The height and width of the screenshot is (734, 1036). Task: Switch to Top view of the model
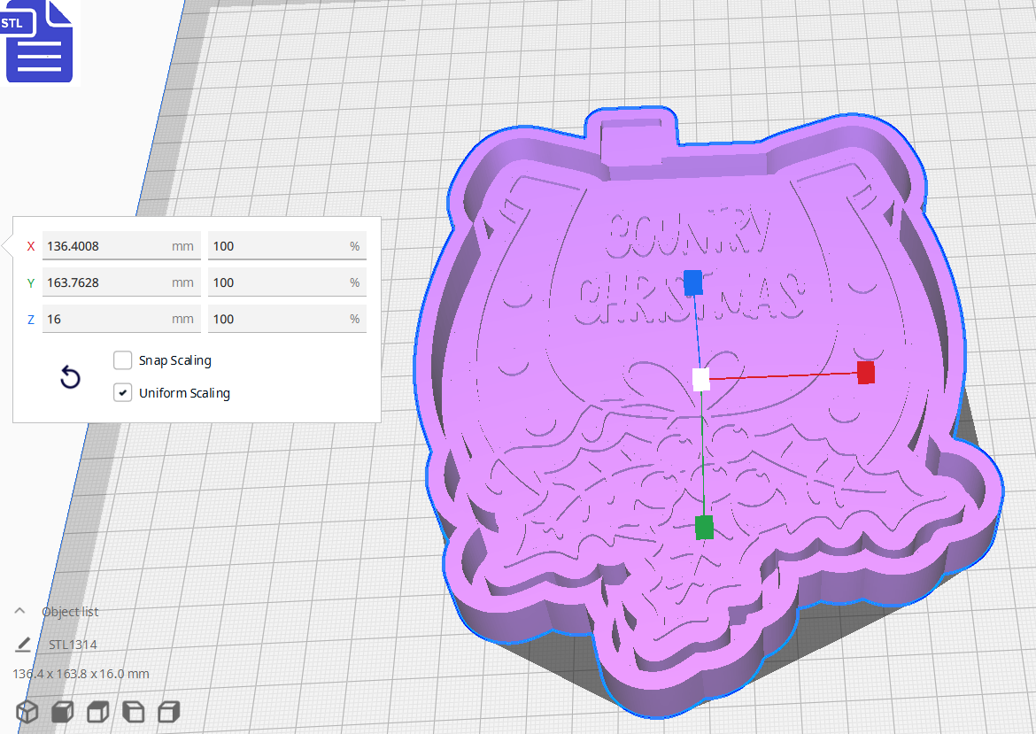pyautogui.click(x=97, y=711)
